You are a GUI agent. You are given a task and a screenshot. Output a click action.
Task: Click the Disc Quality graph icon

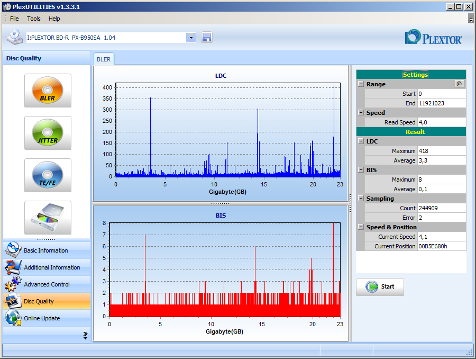[13, 301]
